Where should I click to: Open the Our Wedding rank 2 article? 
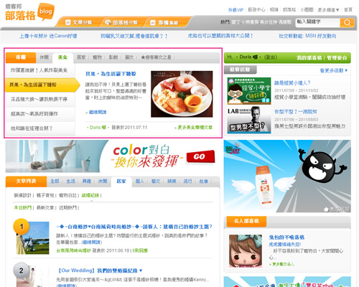(100, 270)
